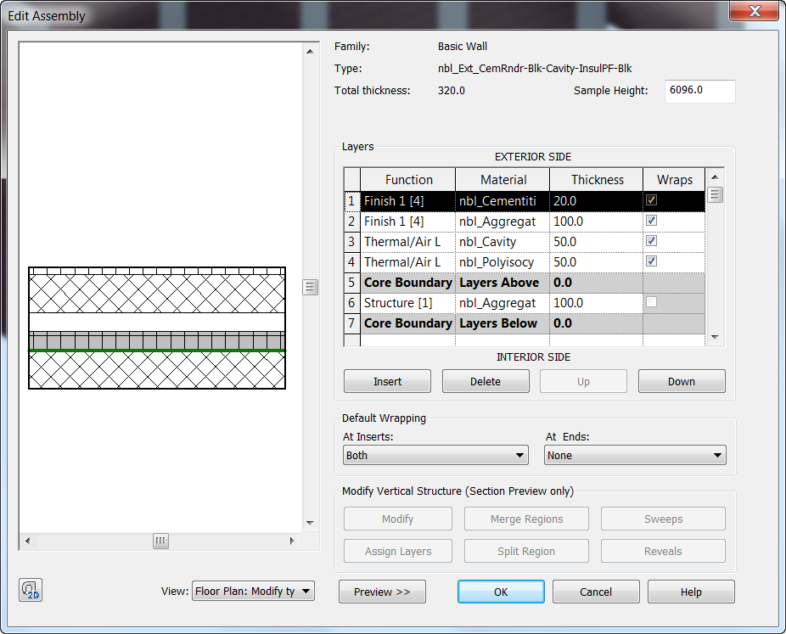Click the Wraps column header
This screenshot has width=786, height=634.
(x=674, y=179)
